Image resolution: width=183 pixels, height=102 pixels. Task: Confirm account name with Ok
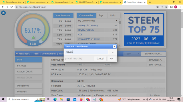click(112, 59)
